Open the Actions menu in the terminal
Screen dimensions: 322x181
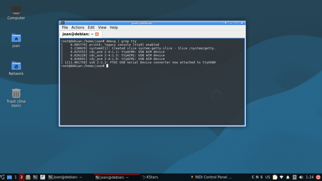coord(78,28)
